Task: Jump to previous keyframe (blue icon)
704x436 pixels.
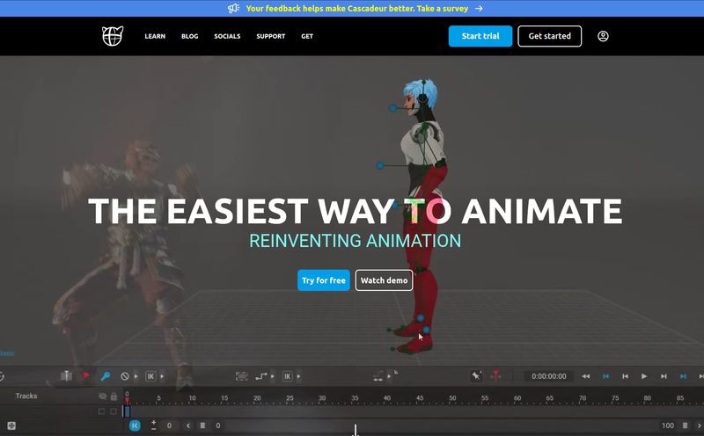Action: coord(605,376)
